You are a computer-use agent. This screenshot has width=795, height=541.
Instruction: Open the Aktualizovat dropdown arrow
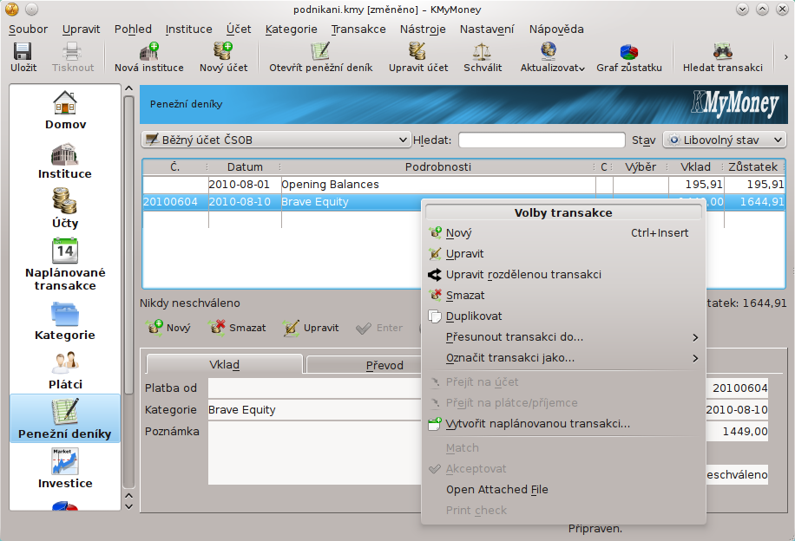click(x=582, y=68)
